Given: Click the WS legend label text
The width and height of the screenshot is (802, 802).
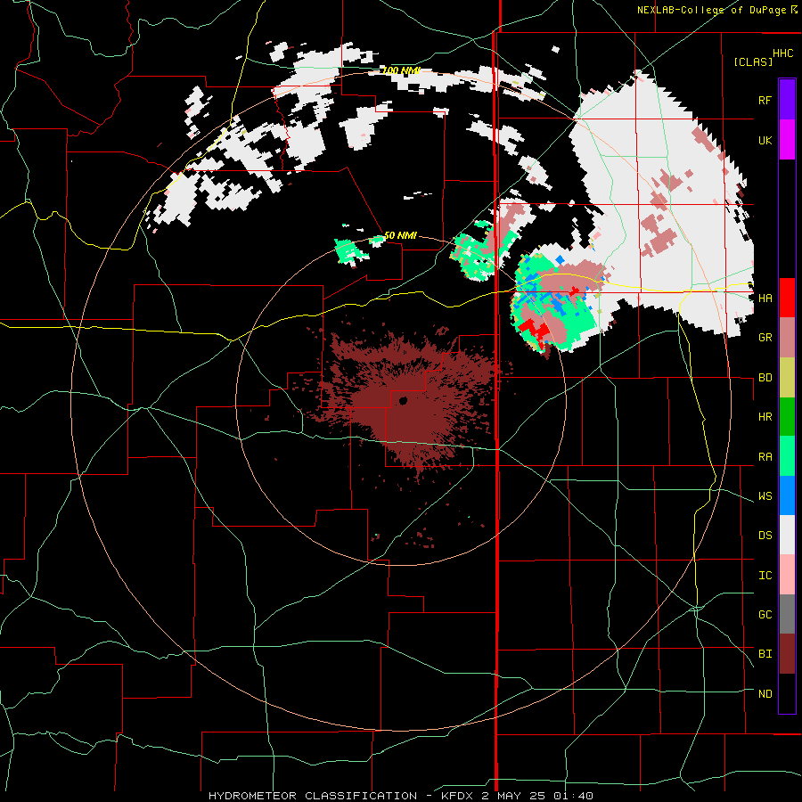Looking at the screenshot, I should click(x=765, y=496).
